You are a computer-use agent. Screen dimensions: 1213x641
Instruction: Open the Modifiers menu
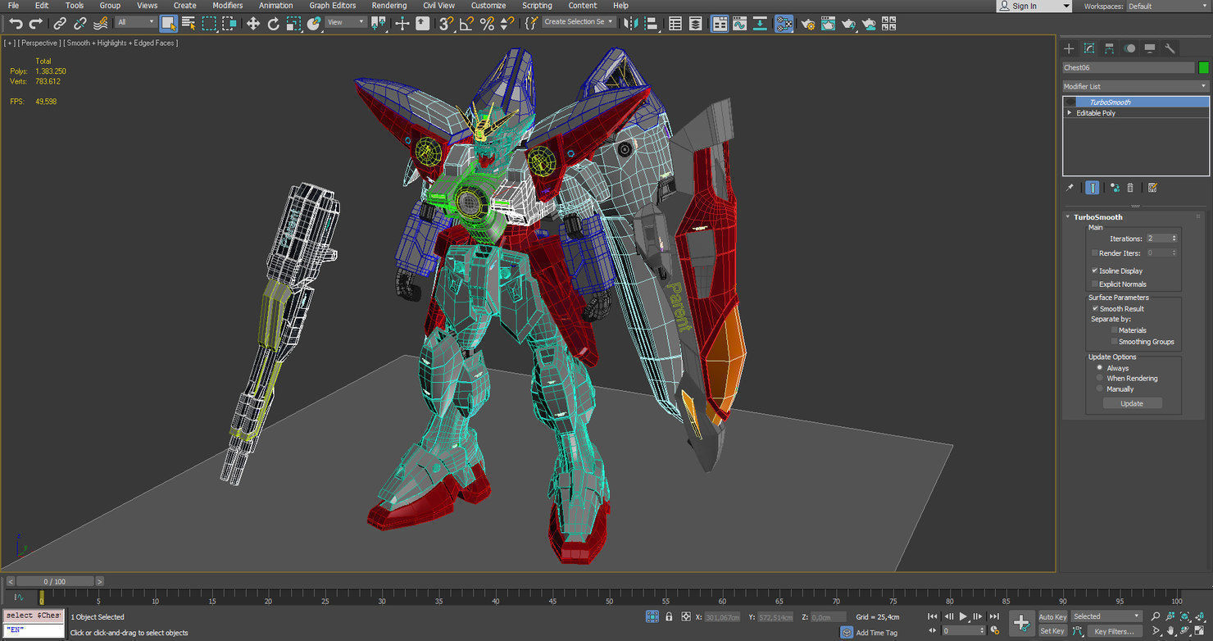point(228,6)
